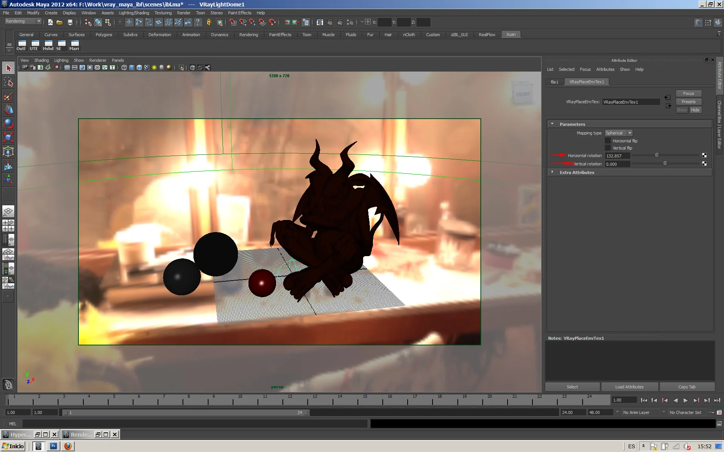Toggle textured display checker icon

click(x=147, y=68)
